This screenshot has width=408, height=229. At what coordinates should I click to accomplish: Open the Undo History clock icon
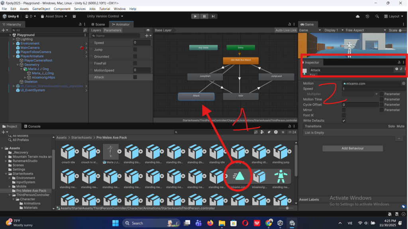(x=367, y=16)
